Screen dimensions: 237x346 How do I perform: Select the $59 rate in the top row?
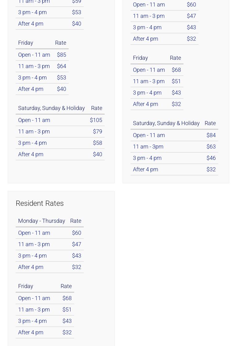pos(76,2)
